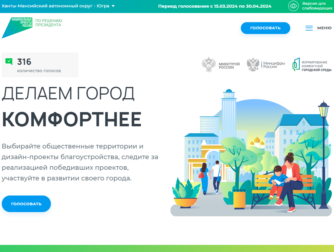Click the top blue Голосовать button in header
Viewport: 334px width, 252px height.
coord(265,28)
